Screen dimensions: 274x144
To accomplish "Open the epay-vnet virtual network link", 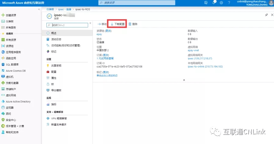I will click(193, 50).
